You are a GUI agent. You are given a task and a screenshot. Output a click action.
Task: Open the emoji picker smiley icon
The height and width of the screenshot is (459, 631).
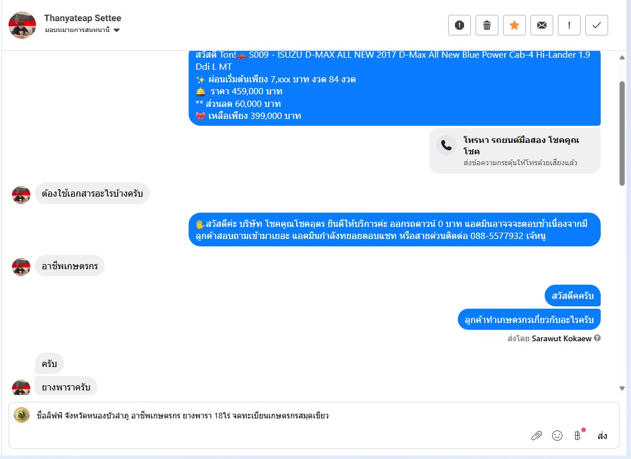click(x=557, y=436)
